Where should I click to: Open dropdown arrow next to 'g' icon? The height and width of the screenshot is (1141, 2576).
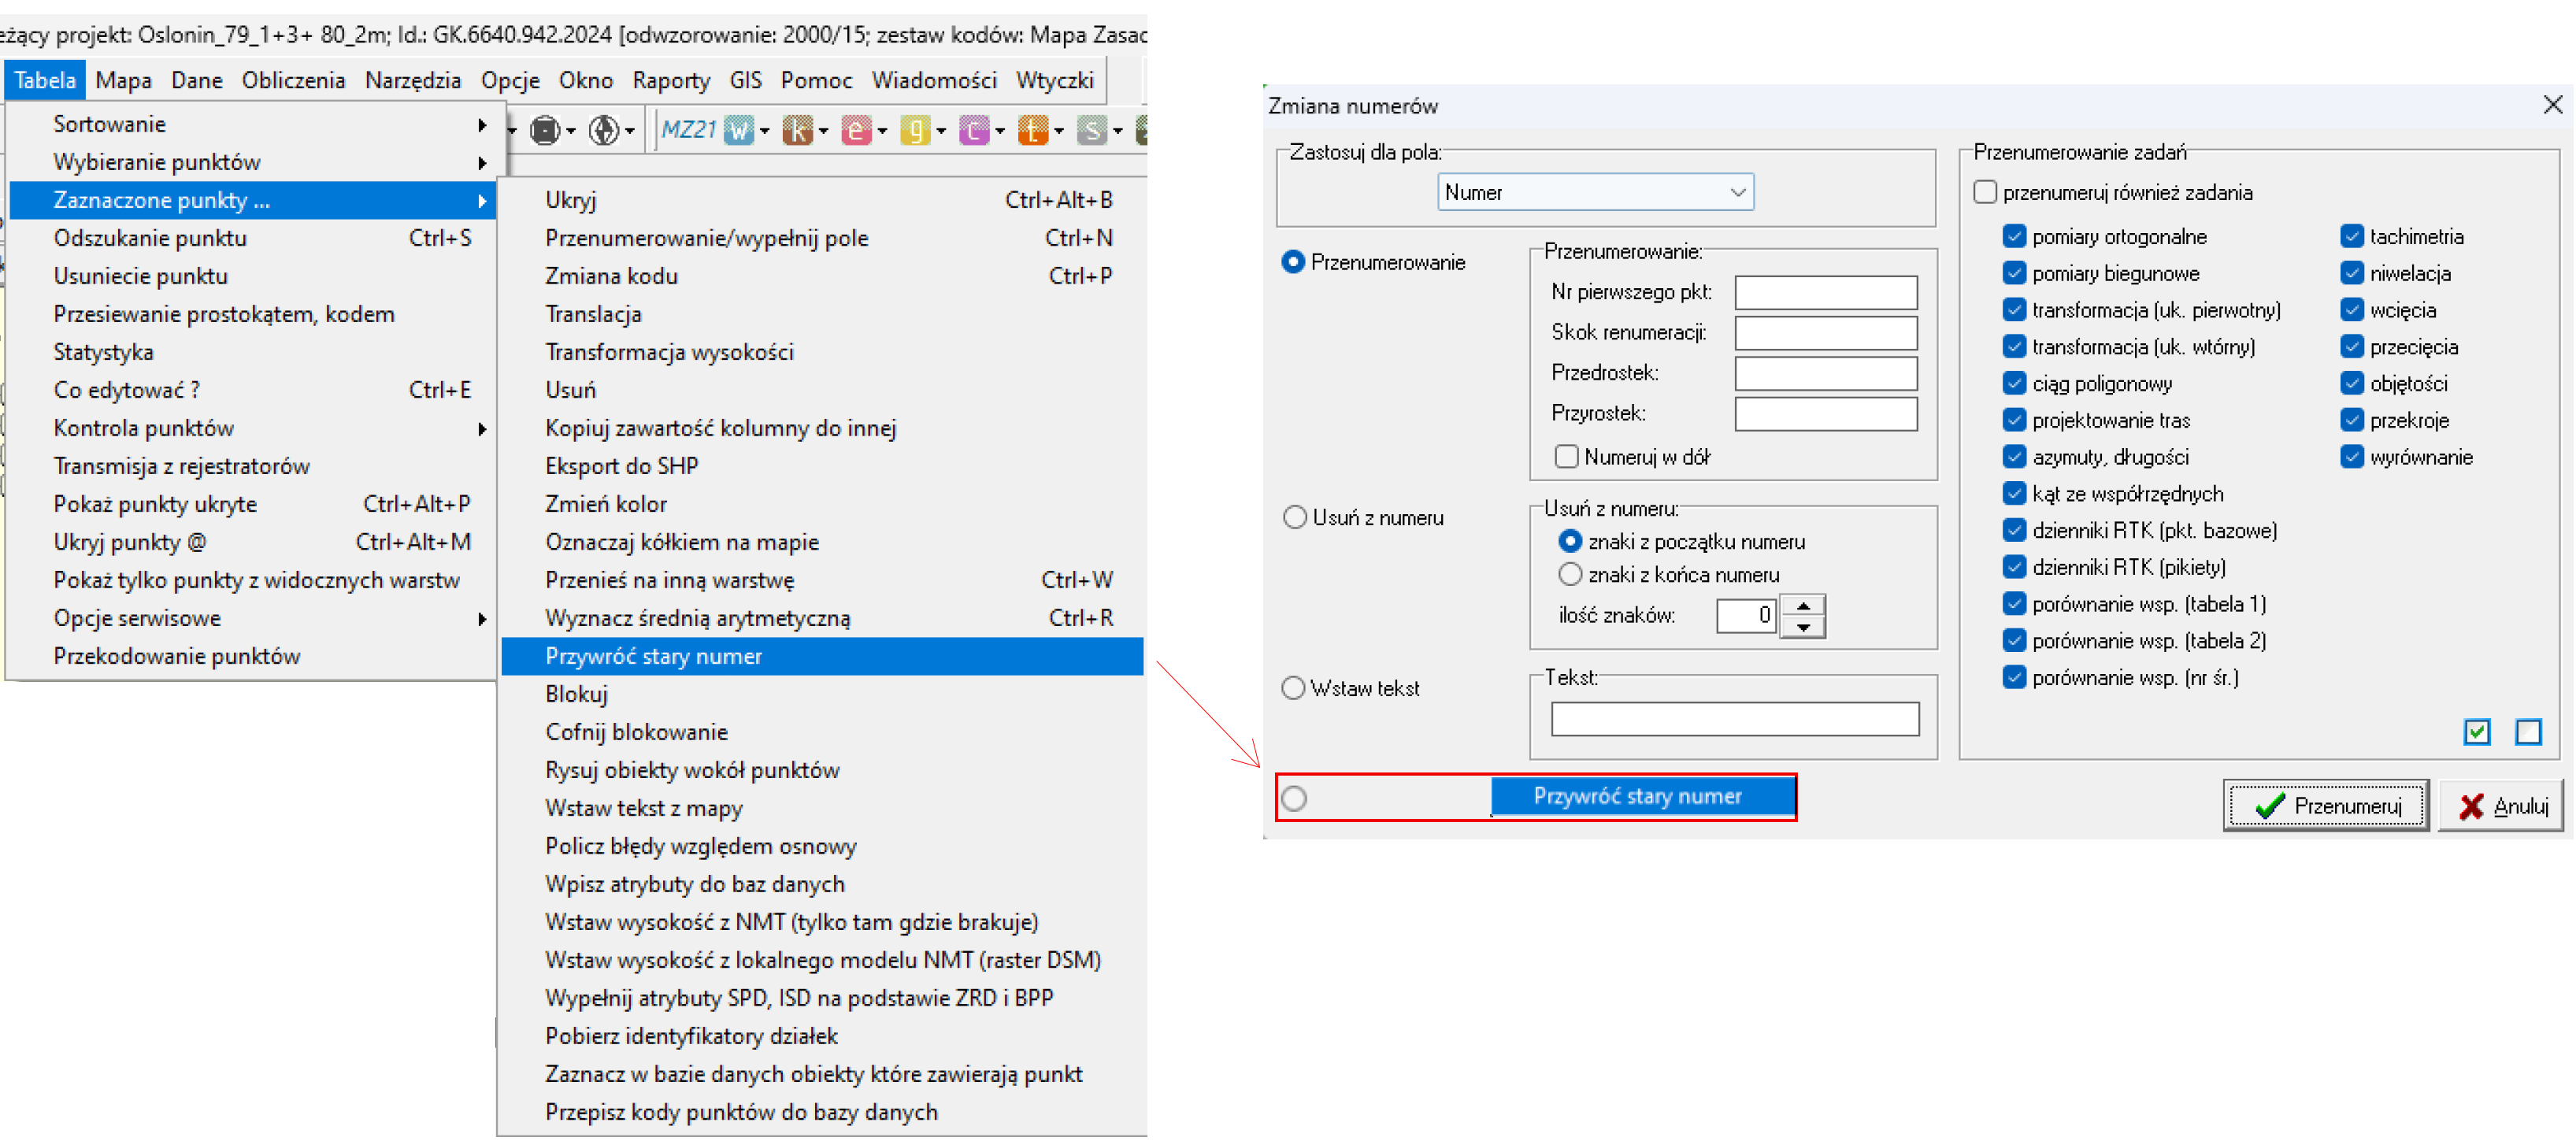click(x=942, y=131)
